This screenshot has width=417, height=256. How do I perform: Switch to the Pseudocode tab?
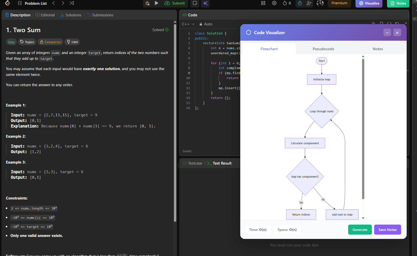pyautogui.click(x=323, y=49)
